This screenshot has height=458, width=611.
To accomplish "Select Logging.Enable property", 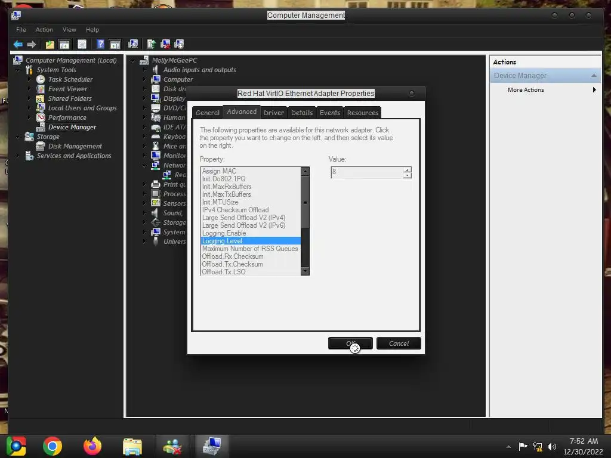I will tap(251, 233).
